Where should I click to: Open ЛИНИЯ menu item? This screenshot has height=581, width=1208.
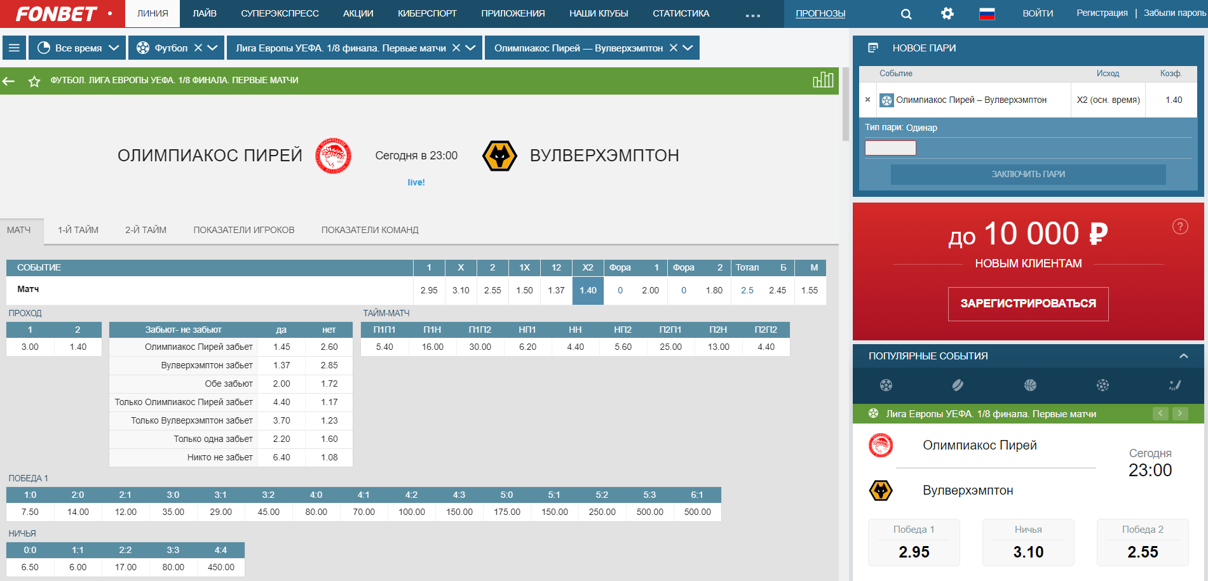[x=153, y=13]
